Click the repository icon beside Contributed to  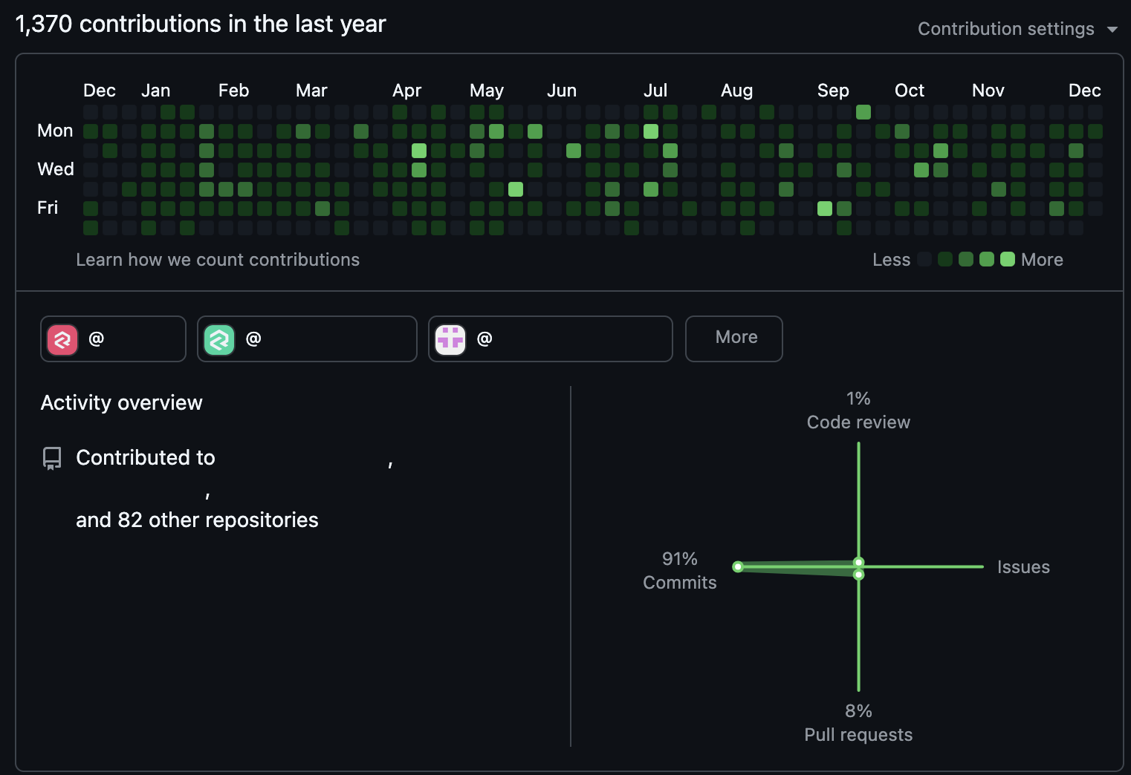(x=52, y=458)
